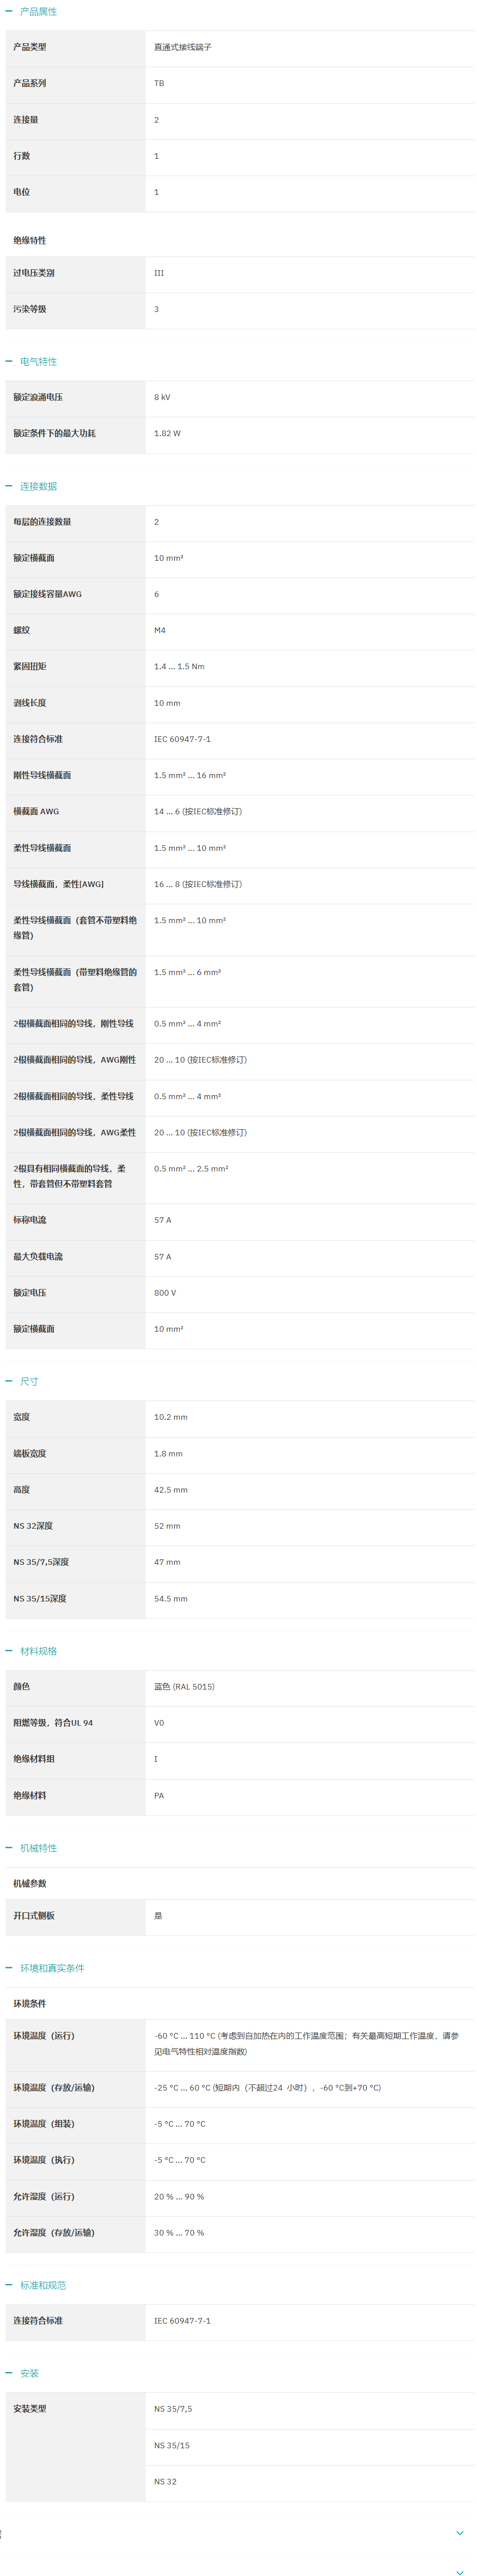Click the 端板宽度 label
This screenshot has height=2576, width=477.
pos(30,1454)
